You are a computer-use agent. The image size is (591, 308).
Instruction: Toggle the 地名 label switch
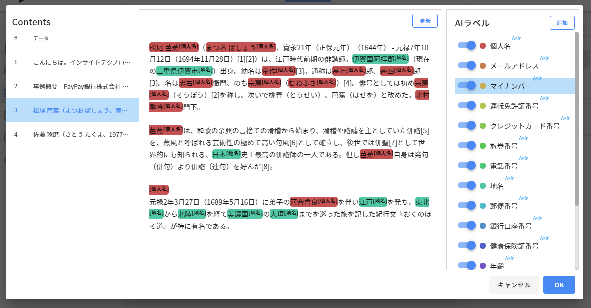point(467,185)
